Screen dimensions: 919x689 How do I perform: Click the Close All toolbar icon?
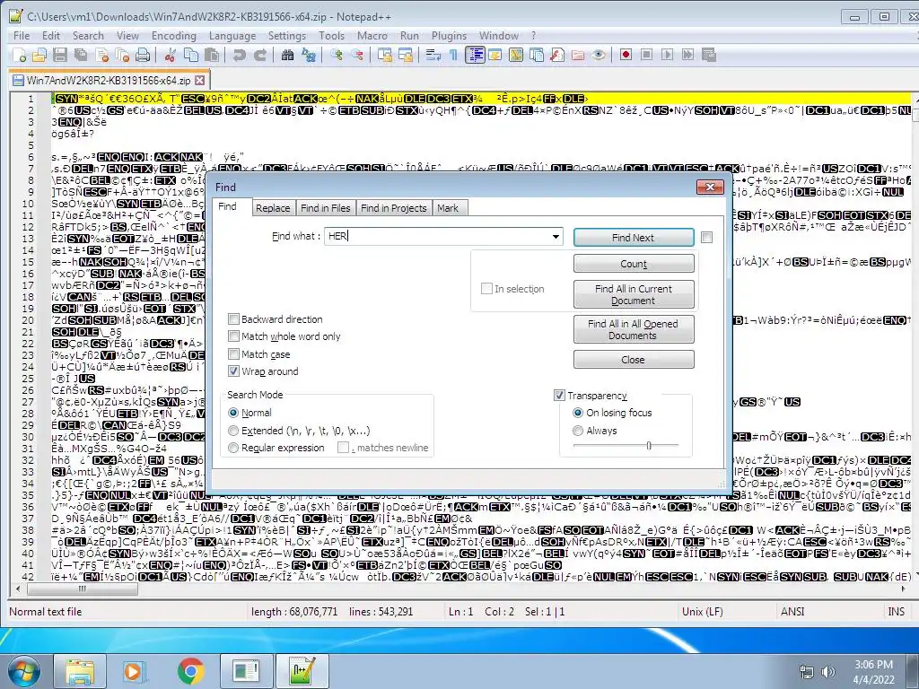[122, 55]
